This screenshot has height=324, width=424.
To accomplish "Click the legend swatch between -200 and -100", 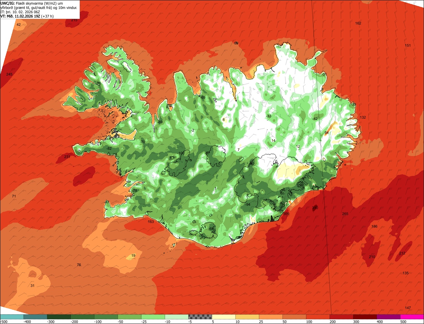I will [x=82, y=317].
